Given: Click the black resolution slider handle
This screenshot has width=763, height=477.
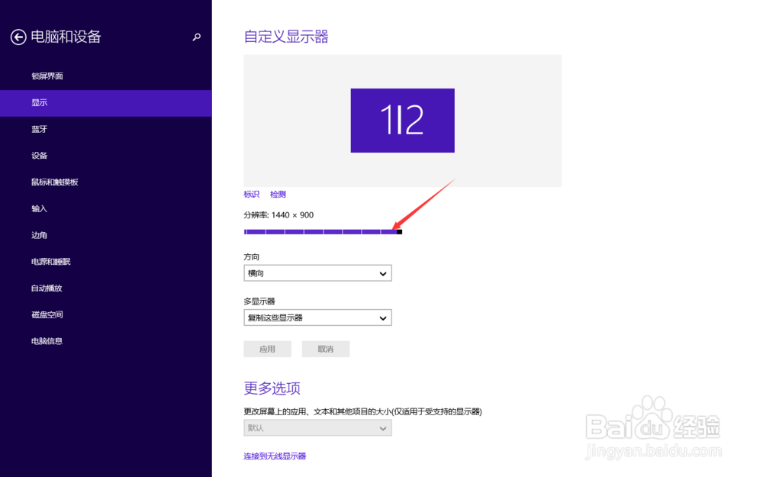Looking at the screenshot, I should [x=400, y=232].
